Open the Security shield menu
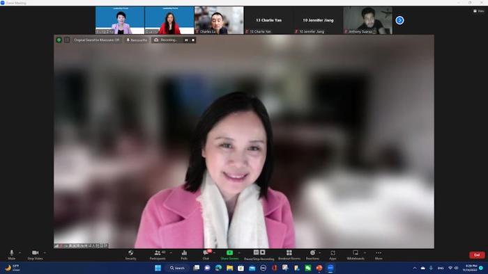 [x=131, y=255]
